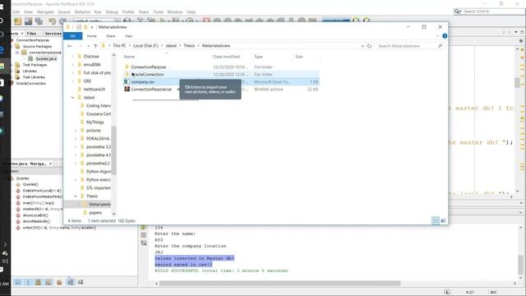Expand the poralekha2.2 folder node

click(x=76, y=164)
